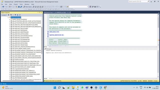This screenshot has height=90, width=160.
Task: Click the Connect Object Explorer plug icon
Action: (x=8, y=15)
